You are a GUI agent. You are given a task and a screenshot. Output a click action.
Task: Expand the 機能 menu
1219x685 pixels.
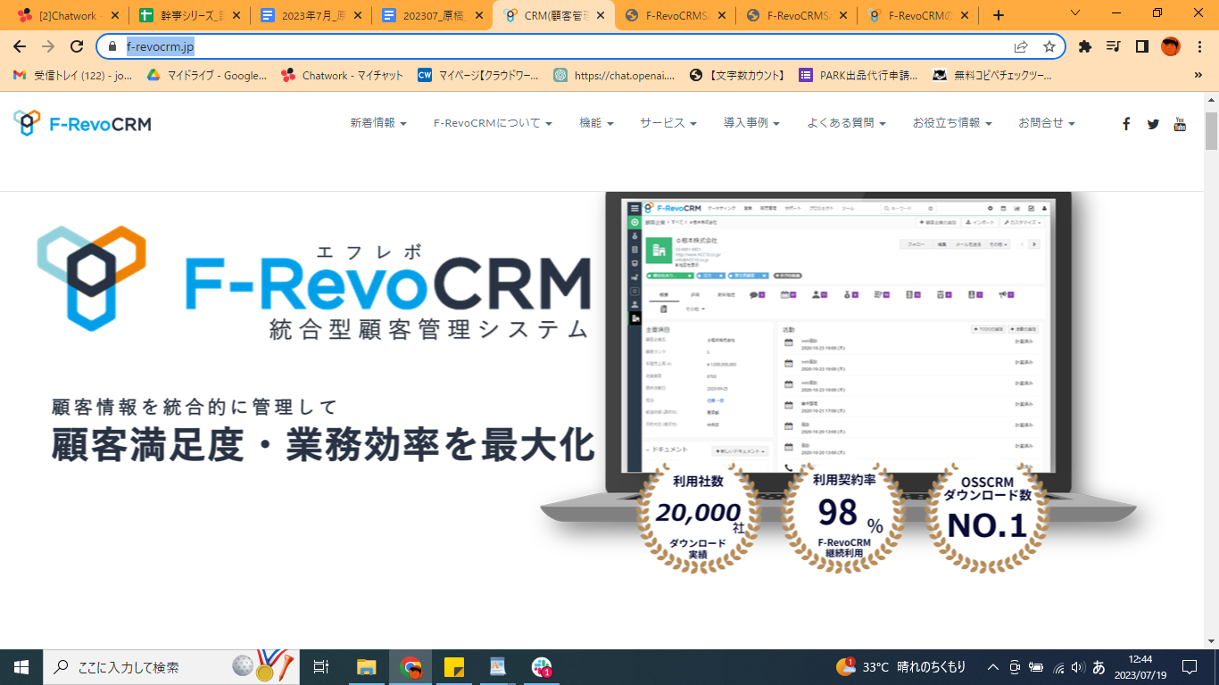click(x=596, y=123)
